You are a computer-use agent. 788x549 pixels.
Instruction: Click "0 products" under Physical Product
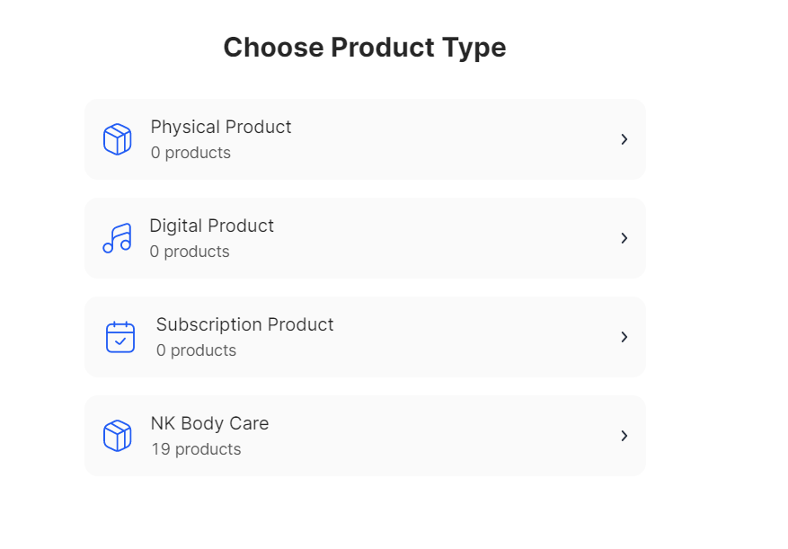[x=190, y=153]
